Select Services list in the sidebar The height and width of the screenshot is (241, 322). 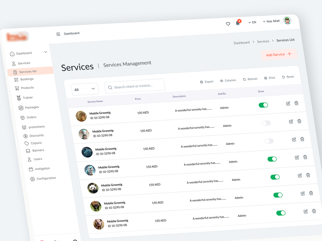click(x=30, y=71)
